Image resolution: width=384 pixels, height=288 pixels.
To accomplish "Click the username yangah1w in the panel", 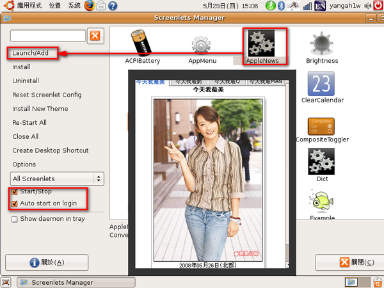I will pyautogui.click(x=345, y=6).
